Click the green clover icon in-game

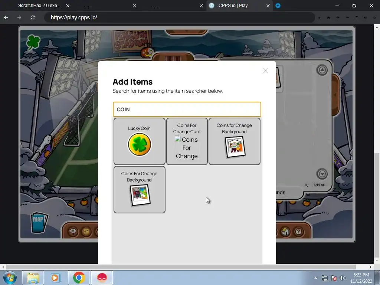coord(33,42)
